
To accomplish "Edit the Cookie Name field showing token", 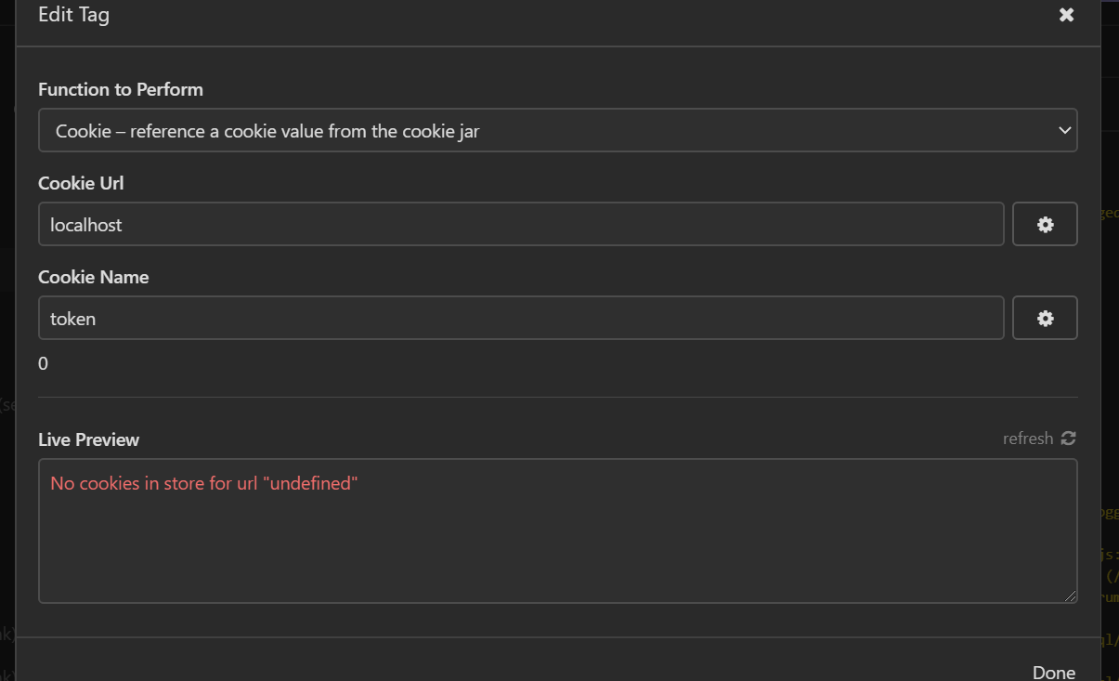I will coord(371,318).
